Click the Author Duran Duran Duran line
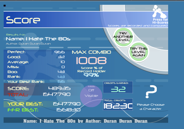184x129 pixels. click(x=28, y=43)
